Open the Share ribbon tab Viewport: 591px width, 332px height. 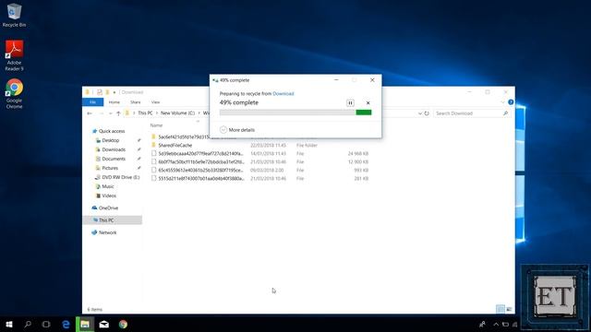136,102
